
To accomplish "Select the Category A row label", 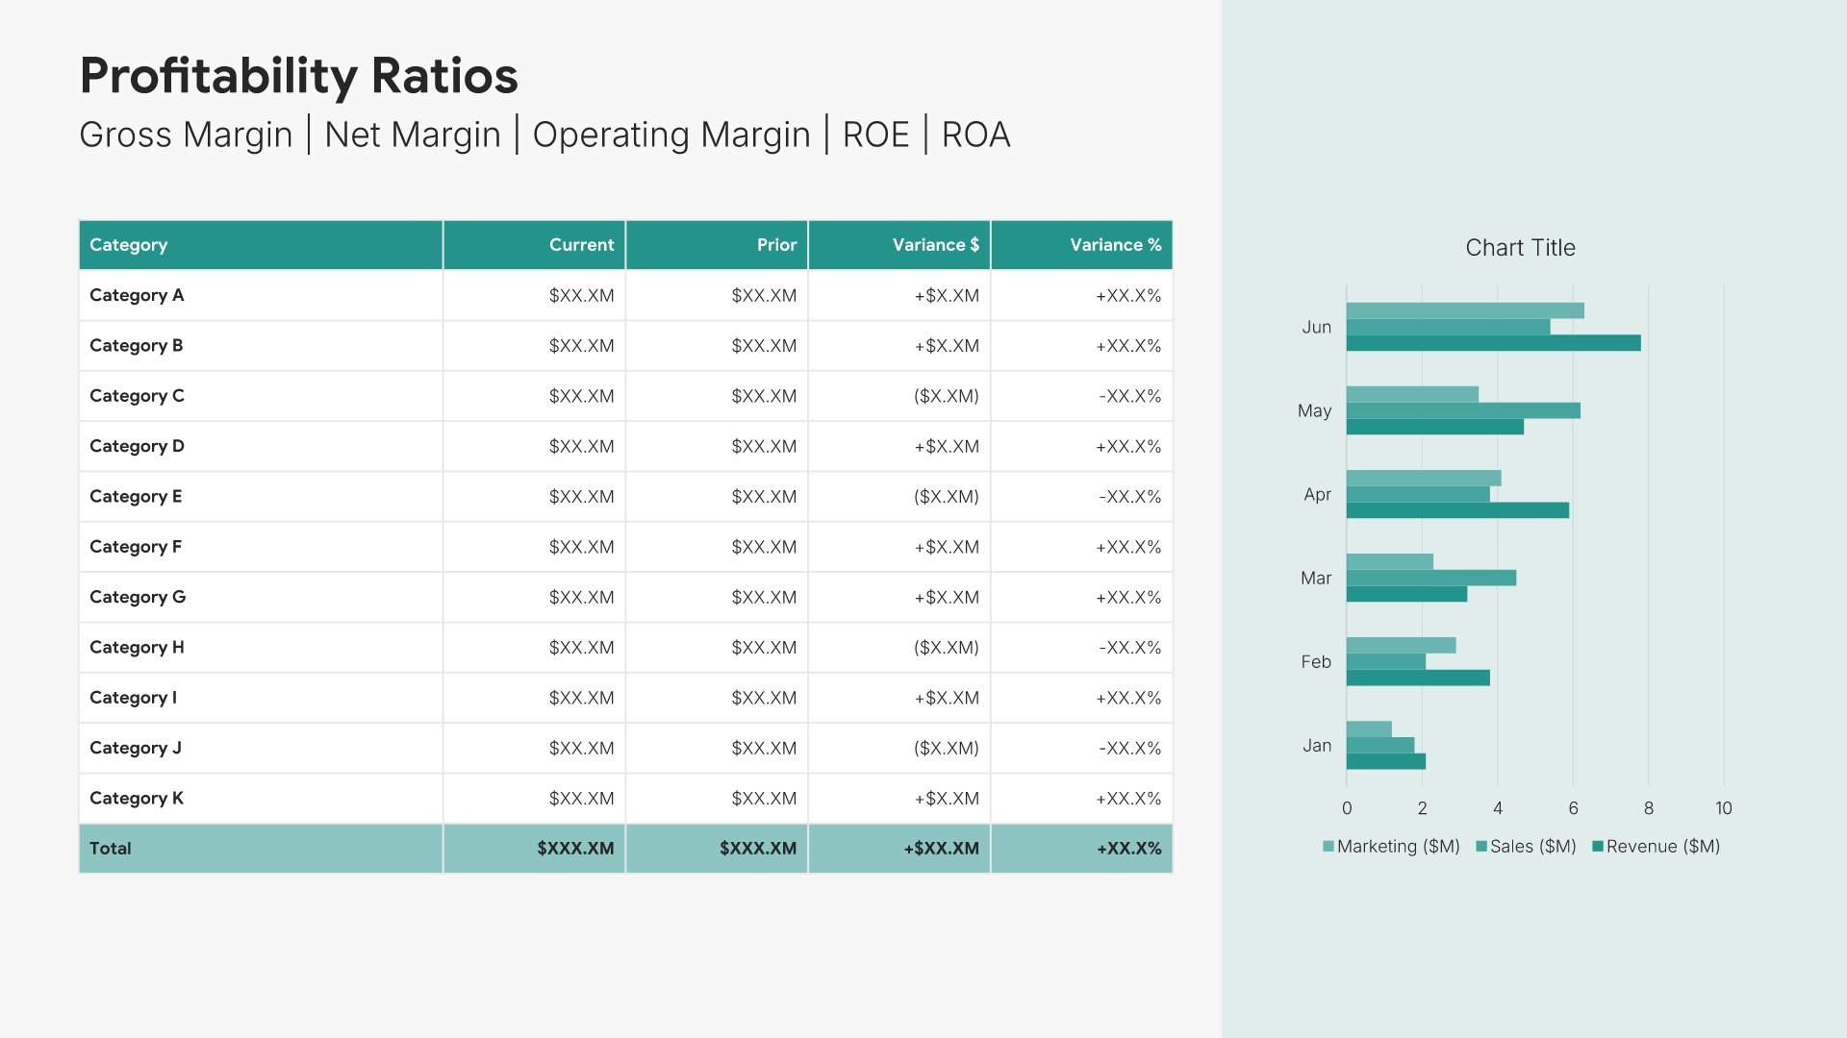I will click(x=137, y=295).
